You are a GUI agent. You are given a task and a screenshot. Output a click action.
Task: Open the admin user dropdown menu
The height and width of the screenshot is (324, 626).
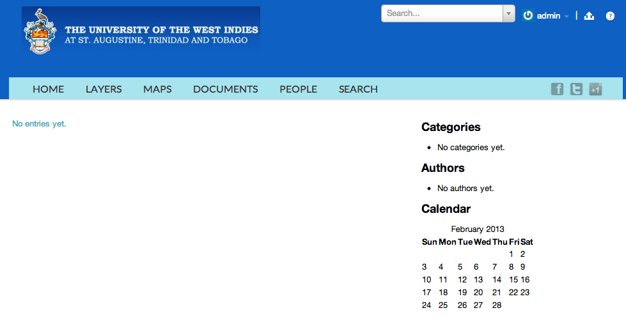pos(552,16)
